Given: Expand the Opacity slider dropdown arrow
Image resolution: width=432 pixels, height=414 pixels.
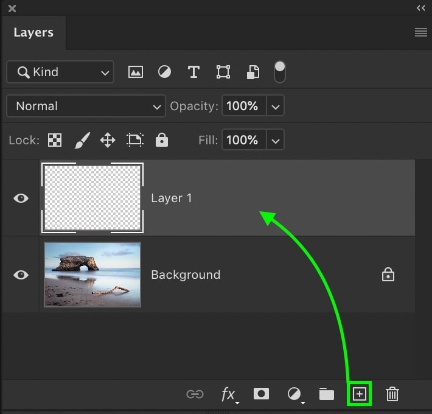Looking at the screenshot, I should coord(276,106).
